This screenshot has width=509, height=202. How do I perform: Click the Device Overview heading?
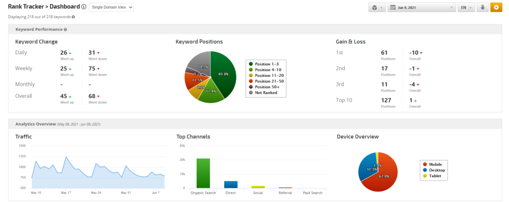(358, 137)
